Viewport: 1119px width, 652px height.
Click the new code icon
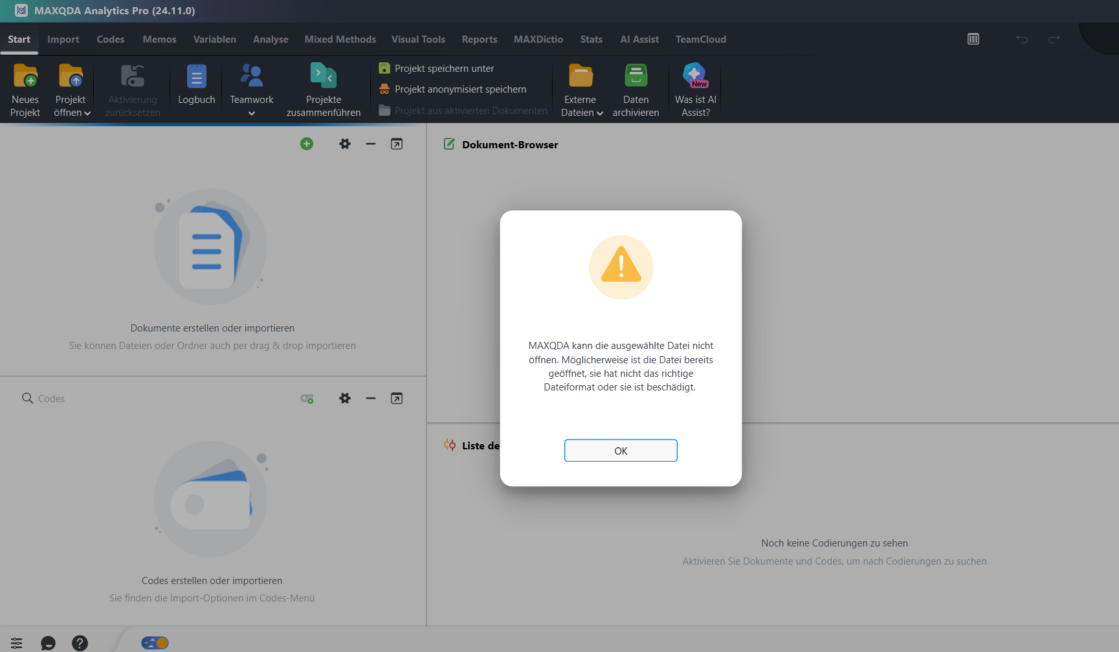pos(307,399)
